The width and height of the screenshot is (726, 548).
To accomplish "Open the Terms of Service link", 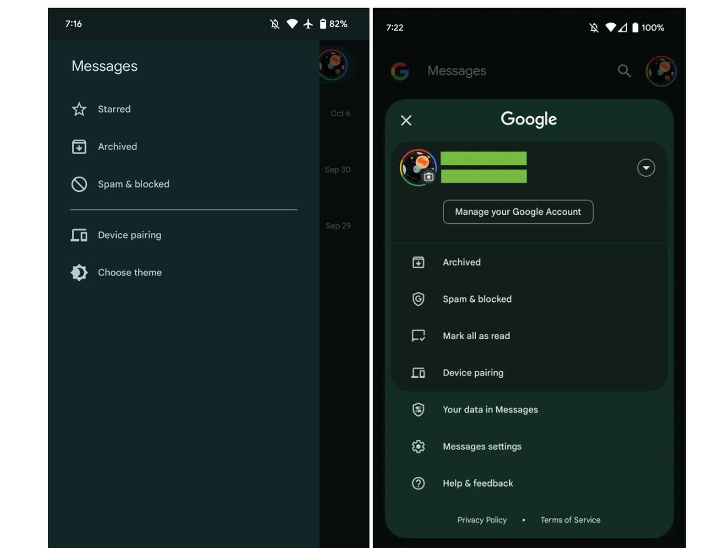I will [570, 520].
